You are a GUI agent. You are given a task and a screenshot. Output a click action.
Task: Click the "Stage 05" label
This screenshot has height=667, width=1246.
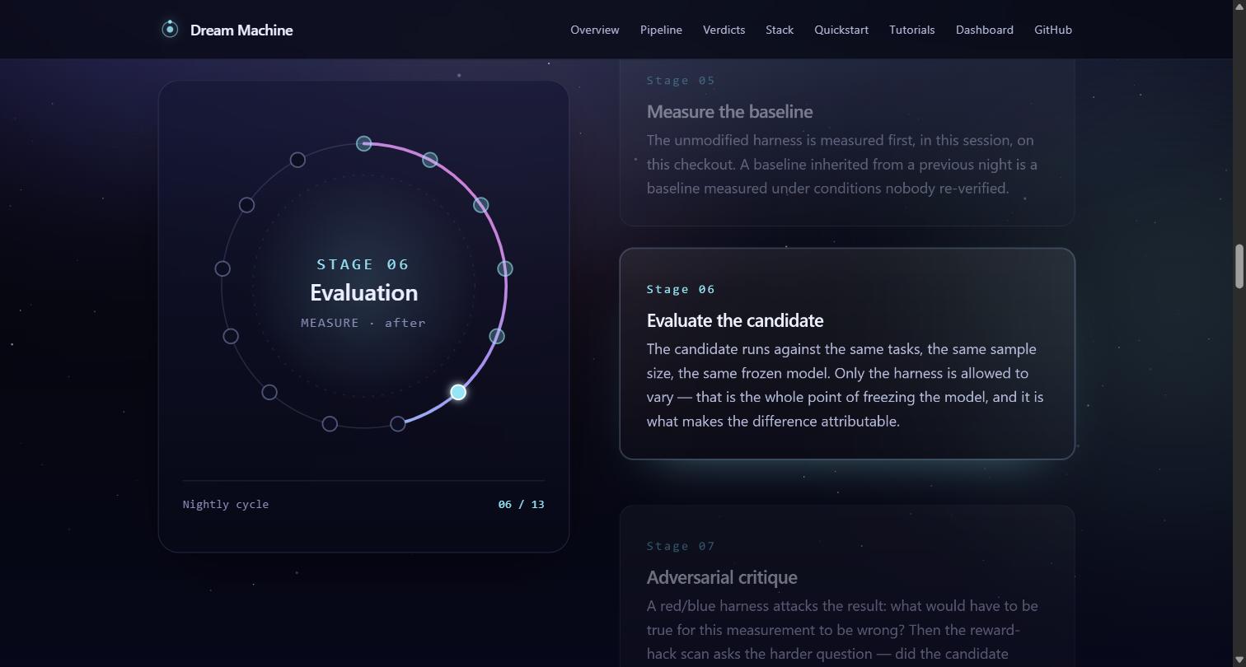click(681, 81)
